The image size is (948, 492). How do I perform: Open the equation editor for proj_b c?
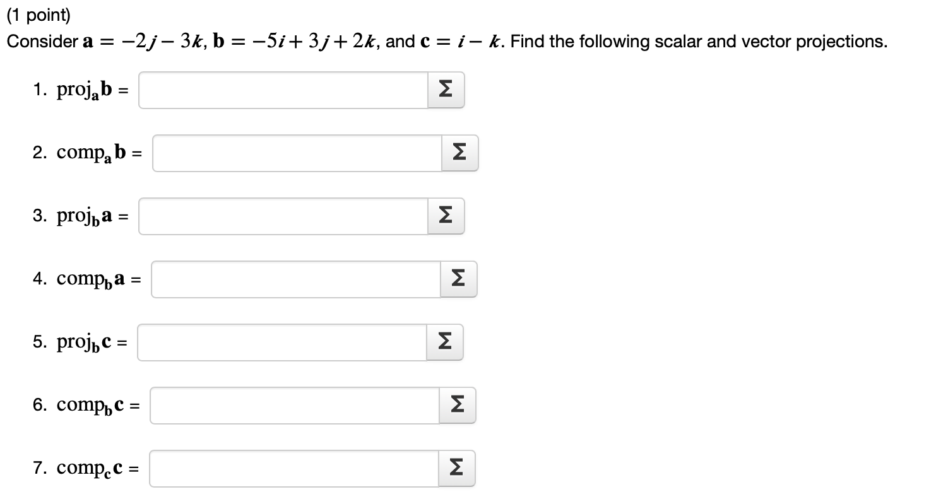[x=444, y=343]
